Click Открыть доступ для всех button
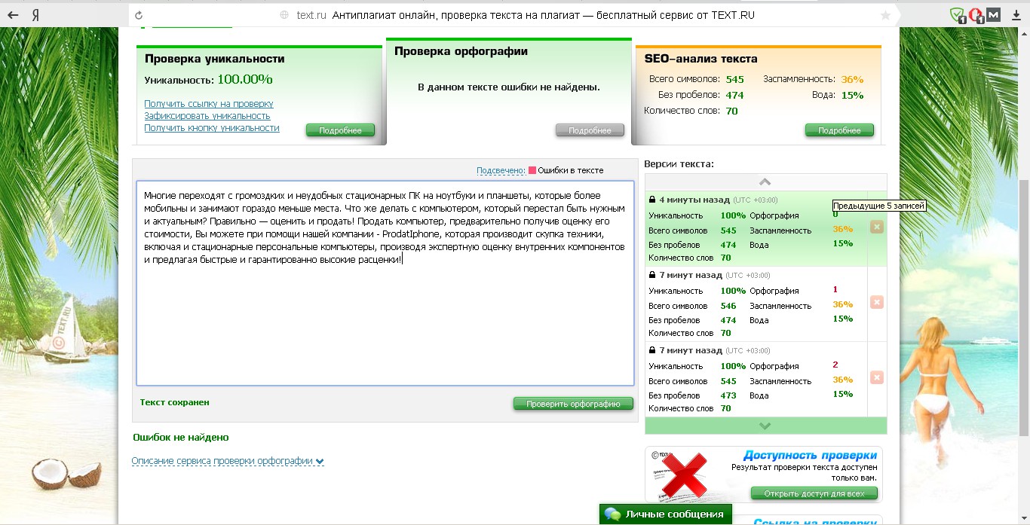Image resolution: width=1030 pixels, height=525 pixels. coord(814,493)
